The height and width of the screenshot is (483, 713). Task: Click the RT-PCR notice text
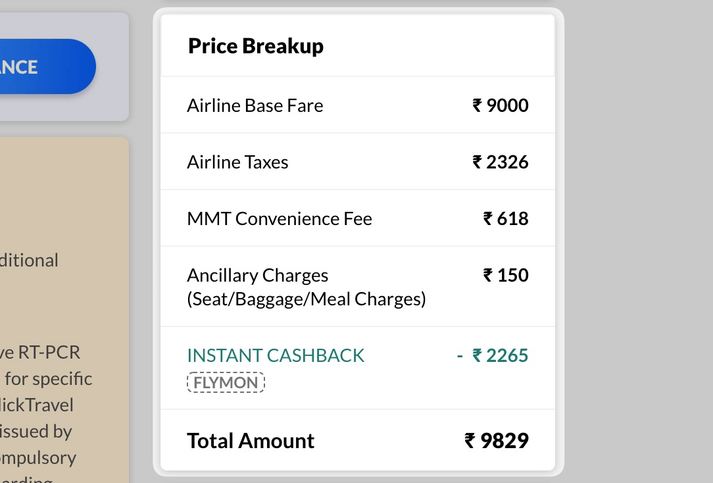(40, 353)
